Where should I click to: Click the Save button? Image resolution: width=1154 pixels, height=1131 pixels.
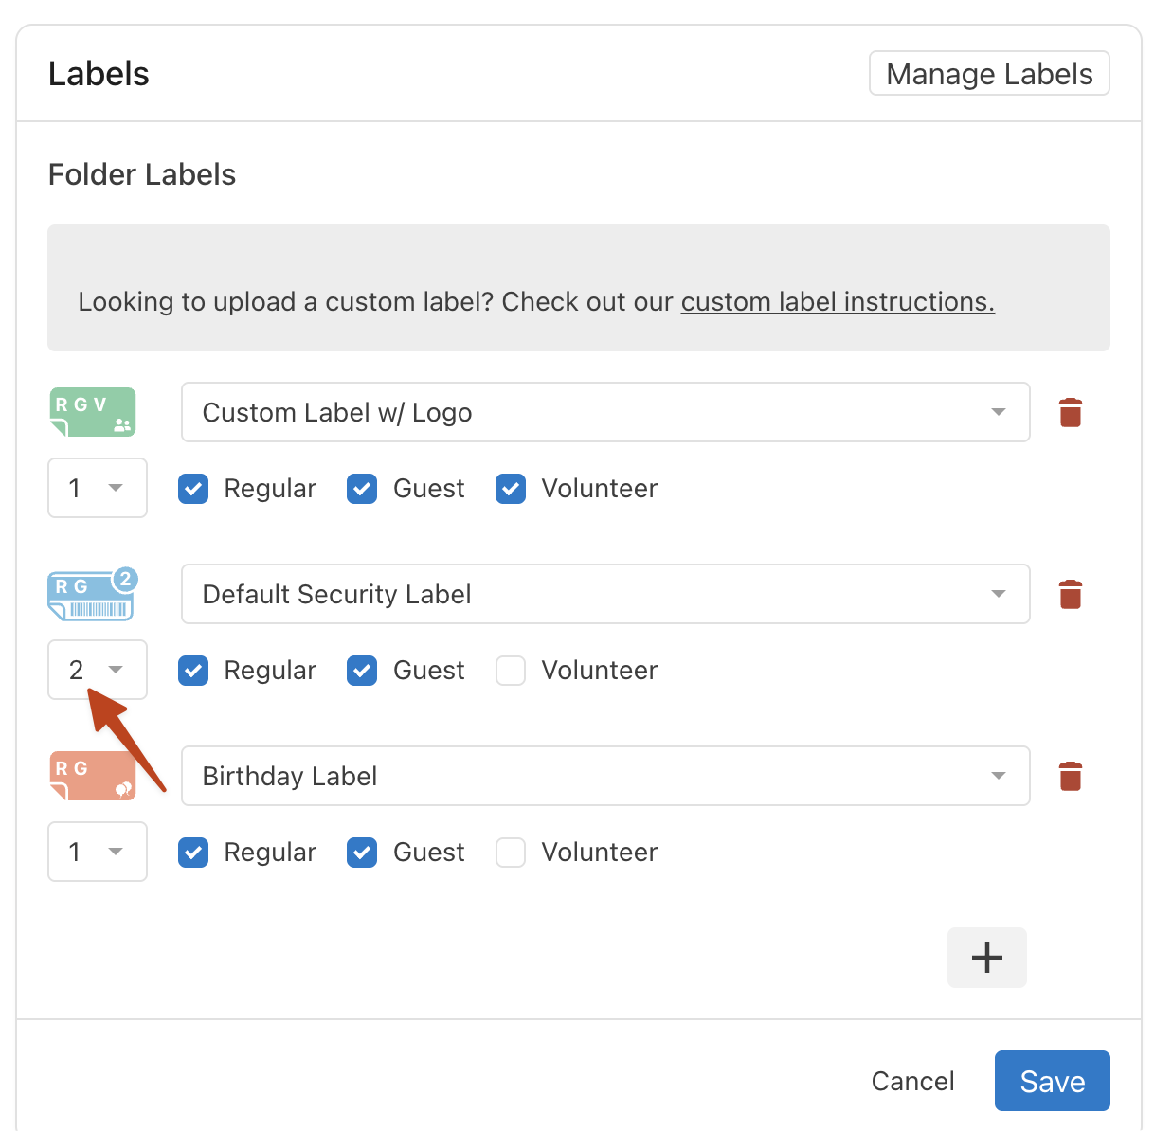click(x=1052, y=1081)
